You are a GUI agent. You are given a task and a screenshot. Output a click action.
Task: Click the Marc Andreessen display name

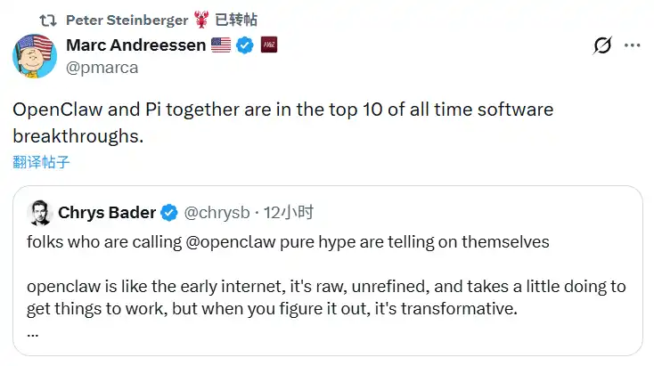click(135, 45)
